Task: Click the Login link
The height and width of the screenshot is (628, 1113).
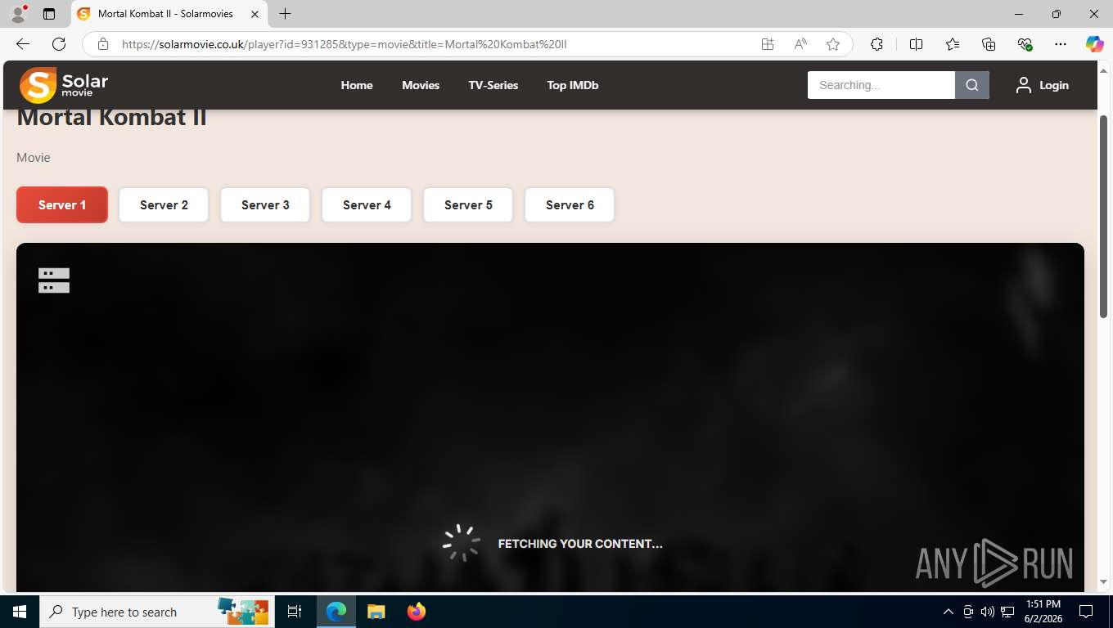Action: click(x=1043, y=85)
